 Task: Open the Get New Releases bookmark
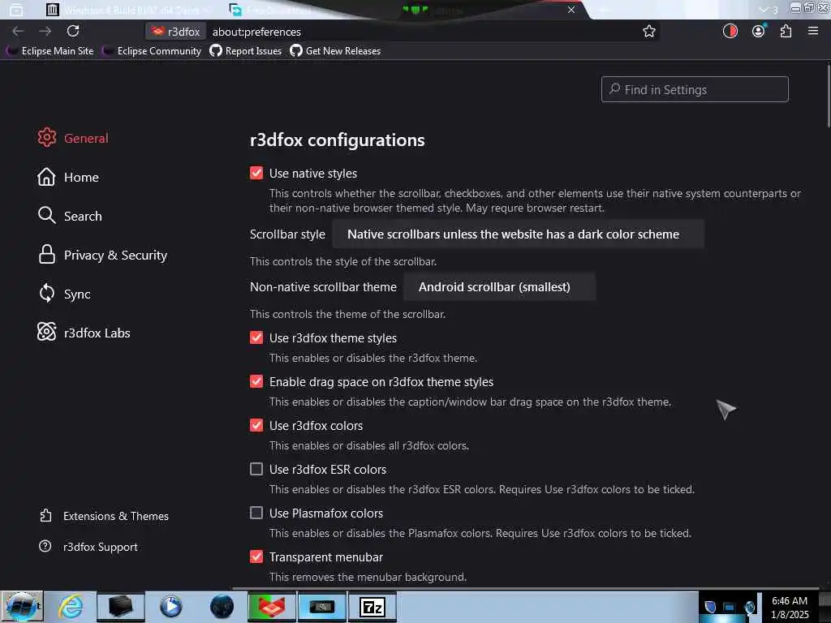pos(335,51)
